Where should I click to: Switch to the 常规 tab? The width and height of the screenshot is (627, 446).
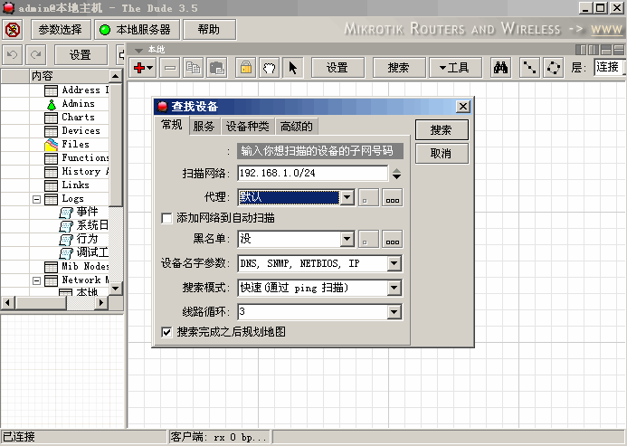coord(172,125)
